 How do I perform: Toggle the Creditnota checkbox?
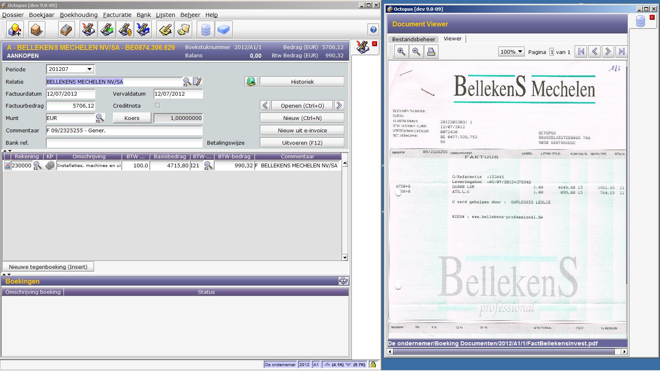(157, 106)
